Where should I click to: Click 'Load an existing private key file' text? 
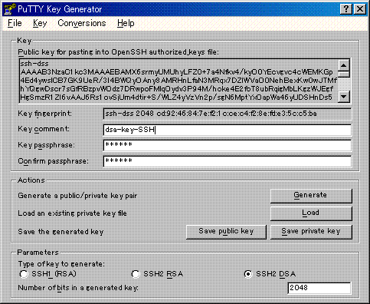coord(72,213)
